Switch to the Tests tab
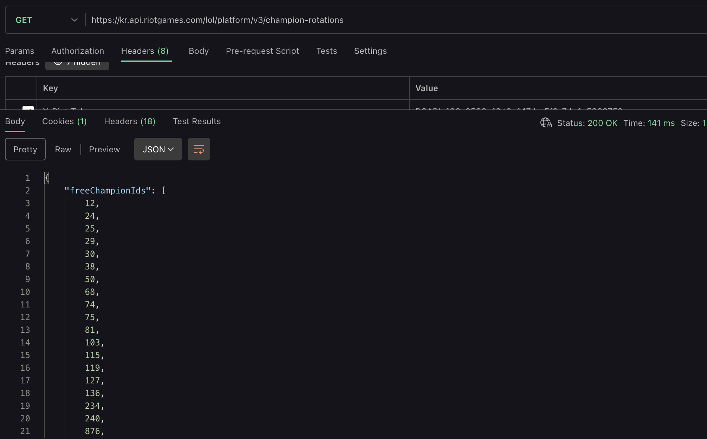This screenshot has height=439, width=707. click(x=326, y=51)
